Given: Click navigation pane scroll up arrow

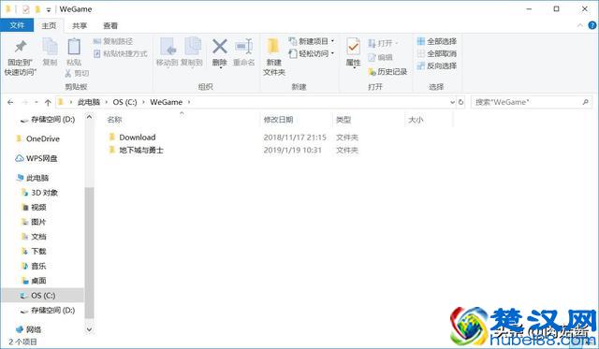Looking at the screenshot, I should [89, 117].
